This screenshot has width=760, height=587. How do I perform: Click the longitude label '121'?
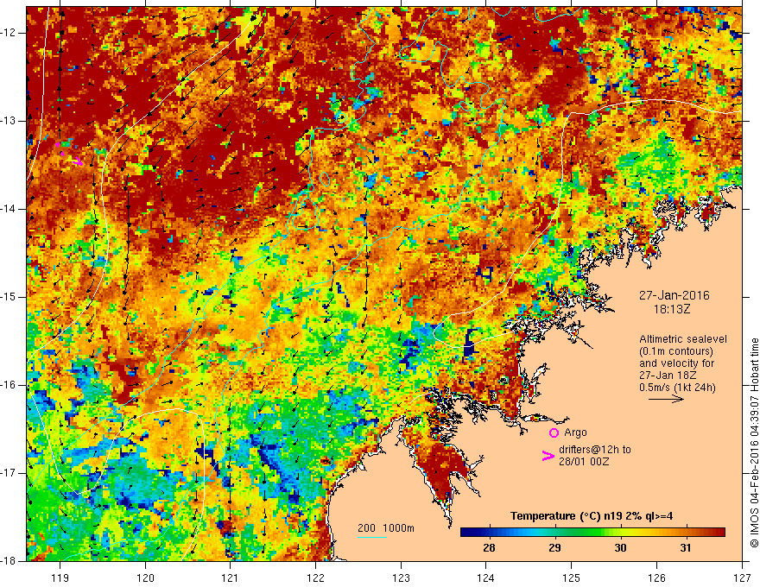(231, 578)
